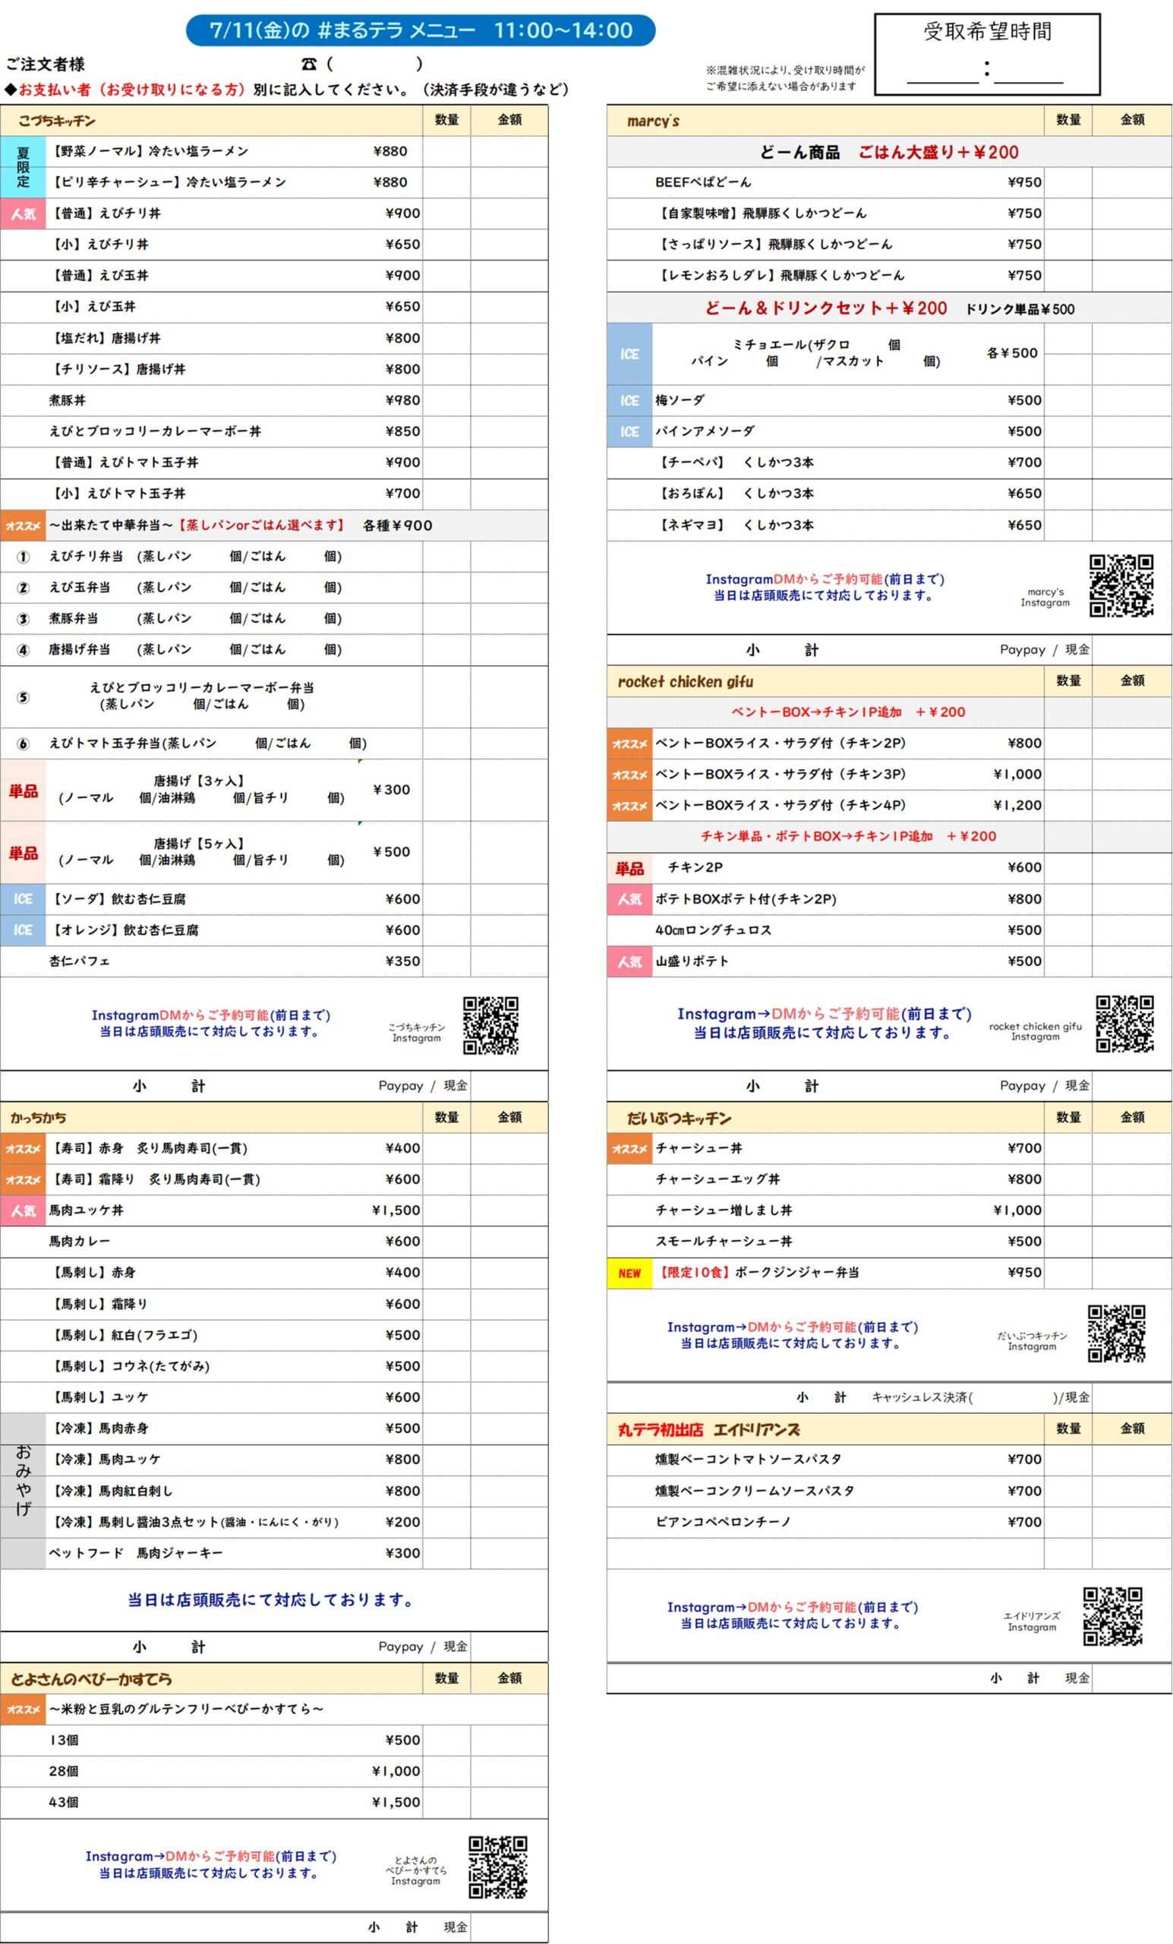Image resolution: width=1173 pixels, height=1944 pixels.
Task: Click the 【ネギマヨ】くしかつ3本 item
Action: (734, 525)
